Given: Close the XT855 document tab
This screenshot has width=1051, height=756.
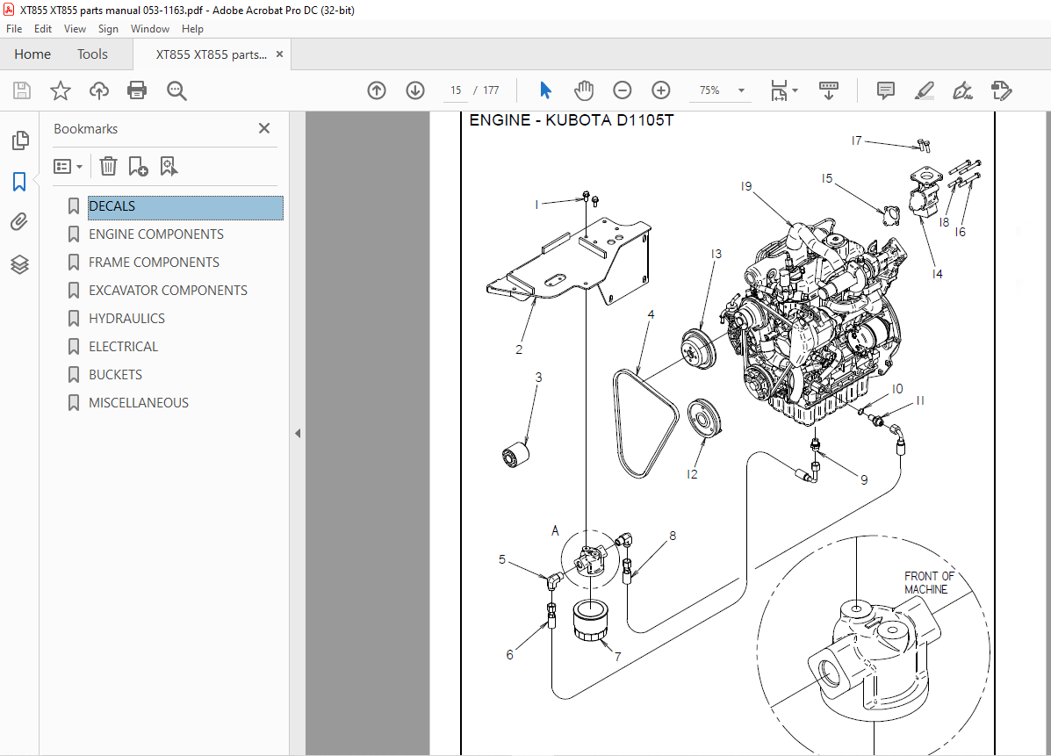Looking at the screenshot, I should pyautogui.click(x=279, y=54).
